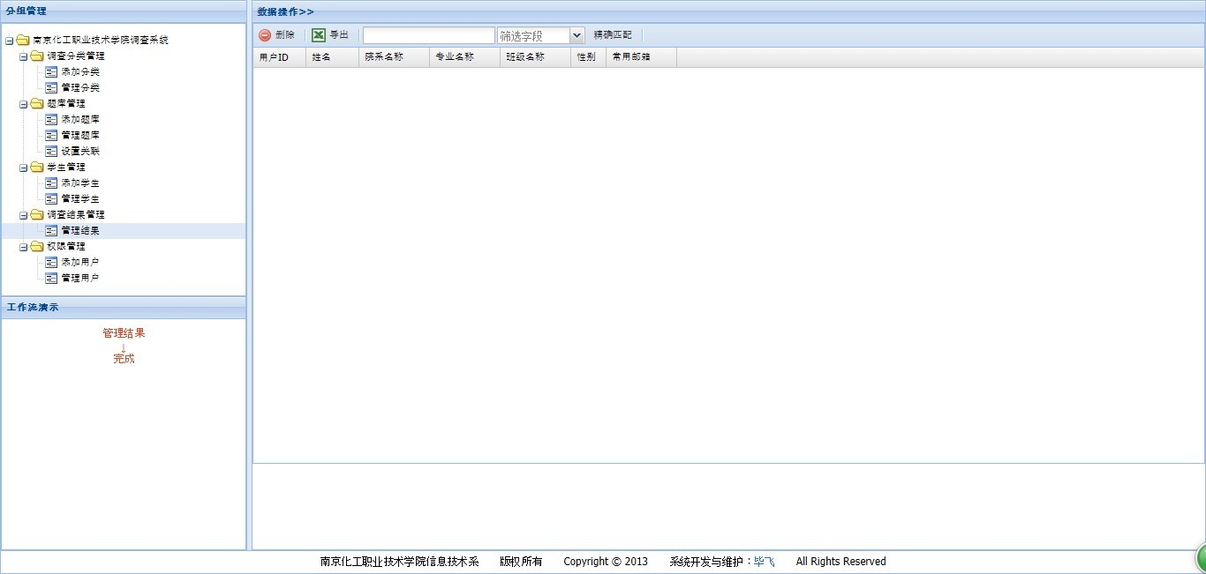The height and width of the screenshot is (574, 1206).
Task: Click the 院系名称 column header
Action: pyautogui.click(x=384, y=56)
